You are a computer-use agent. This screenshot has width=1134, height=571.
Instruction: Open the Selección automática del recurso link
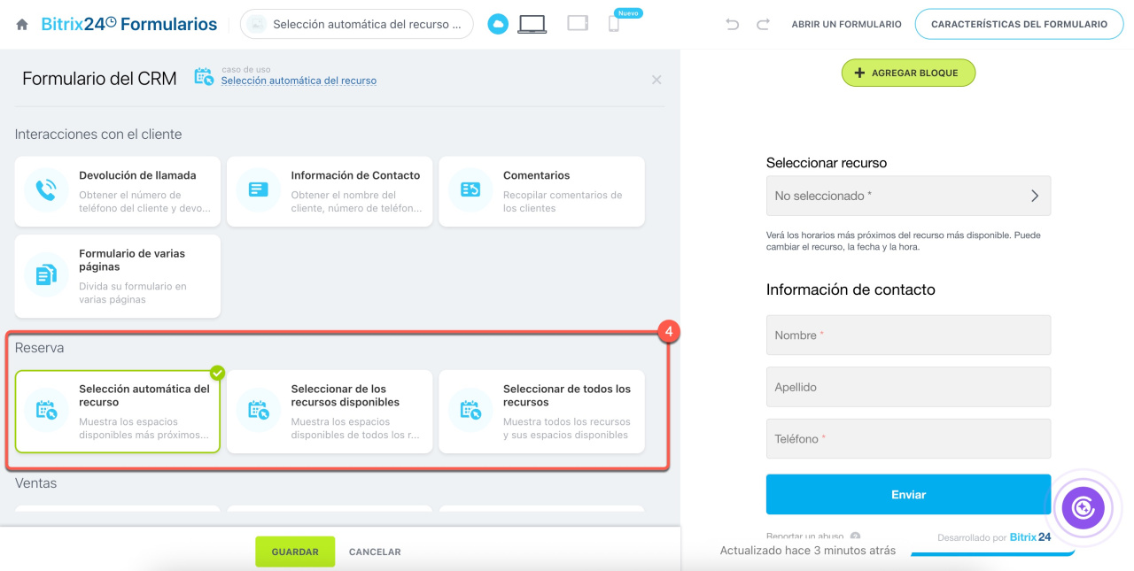pos(299,81)
